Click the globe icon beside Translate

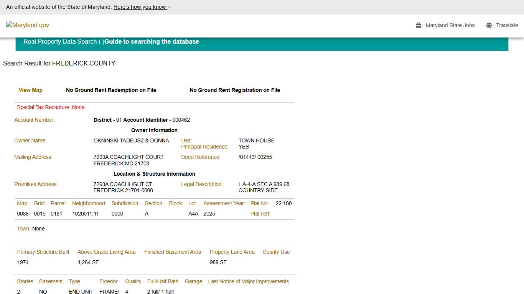tap(489, 25)
